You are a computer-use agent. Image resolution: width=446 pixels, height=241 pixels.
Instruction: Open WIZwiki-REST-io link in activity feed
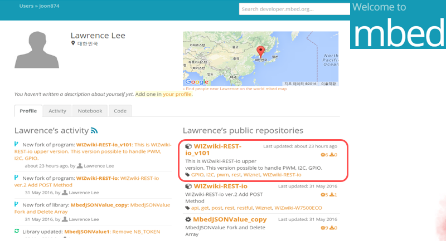point(96,178)
